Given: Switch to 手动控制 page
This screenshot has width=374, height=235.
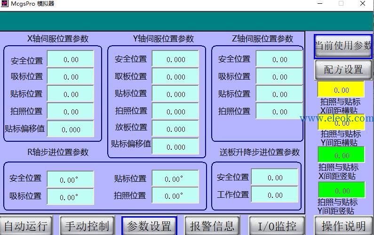Looking at the screenshot, I should (x=88, y=226).
